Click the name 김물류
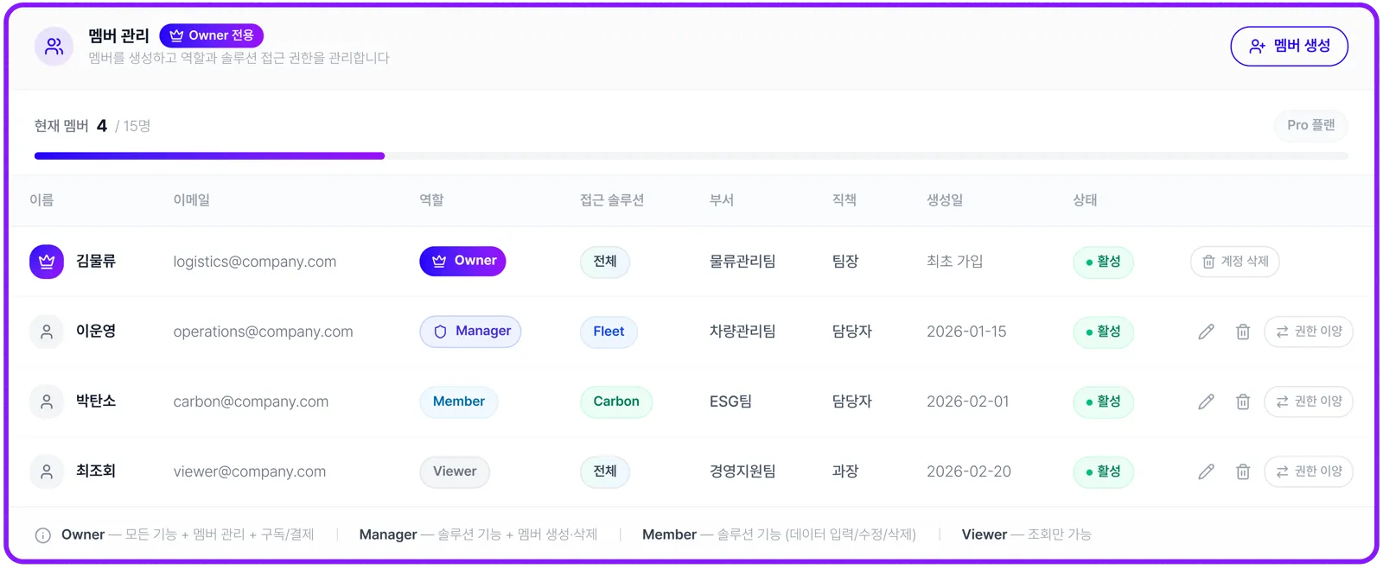 (96, 262)
